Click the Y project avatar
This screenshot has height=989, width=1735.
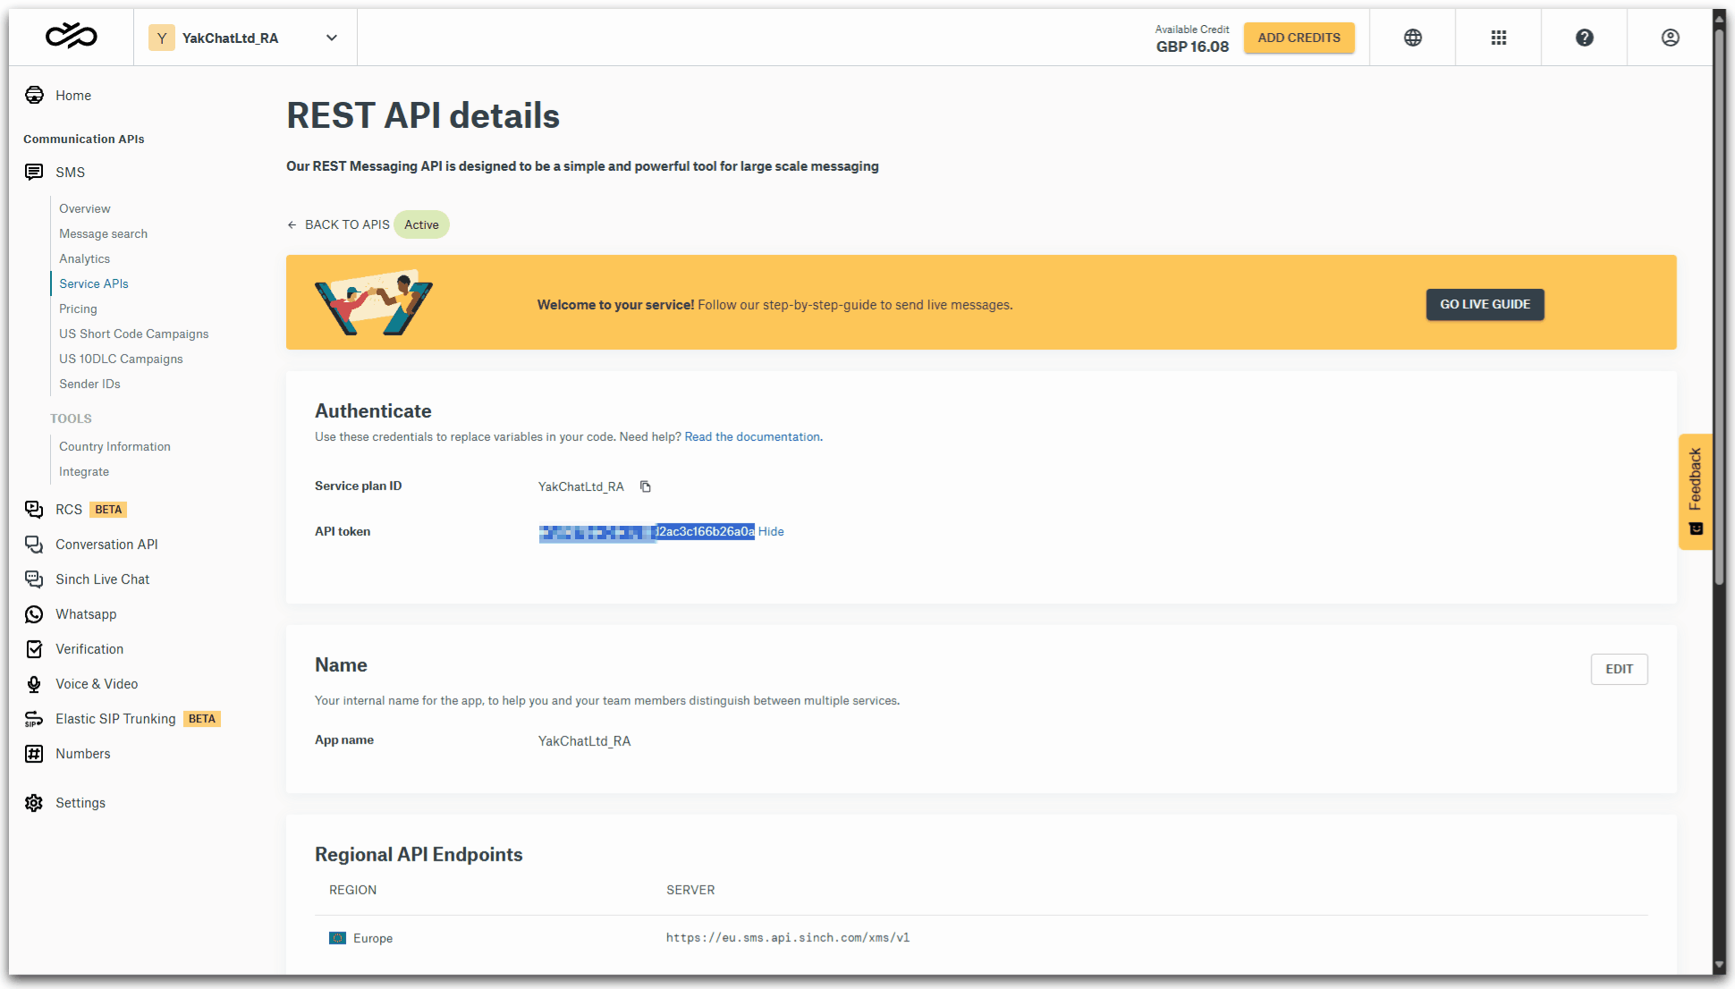click(x=162, y=38)
